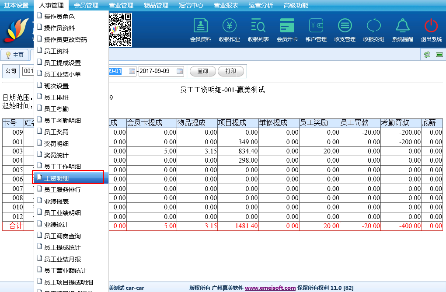Select 工资明细 in the dropdown menu
The width and height of the screenshot is (446, 292).
tap(68, 178)
